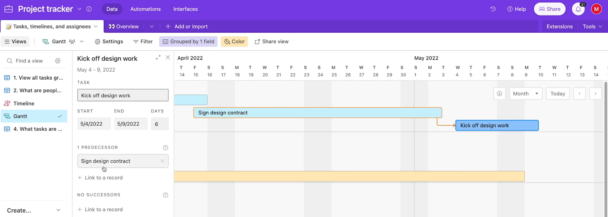The width and height of the screenshot is (608, 217).
Task: Open the predecessor help question icon
Action: [x=165, y=148]
